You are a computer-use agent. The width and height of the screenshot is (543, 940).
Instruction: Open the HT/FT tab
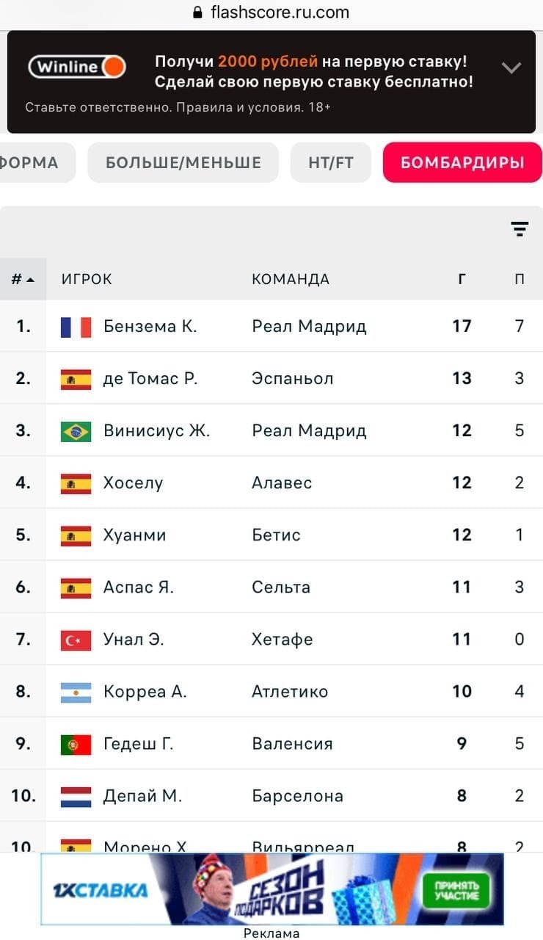pos(331,162)
